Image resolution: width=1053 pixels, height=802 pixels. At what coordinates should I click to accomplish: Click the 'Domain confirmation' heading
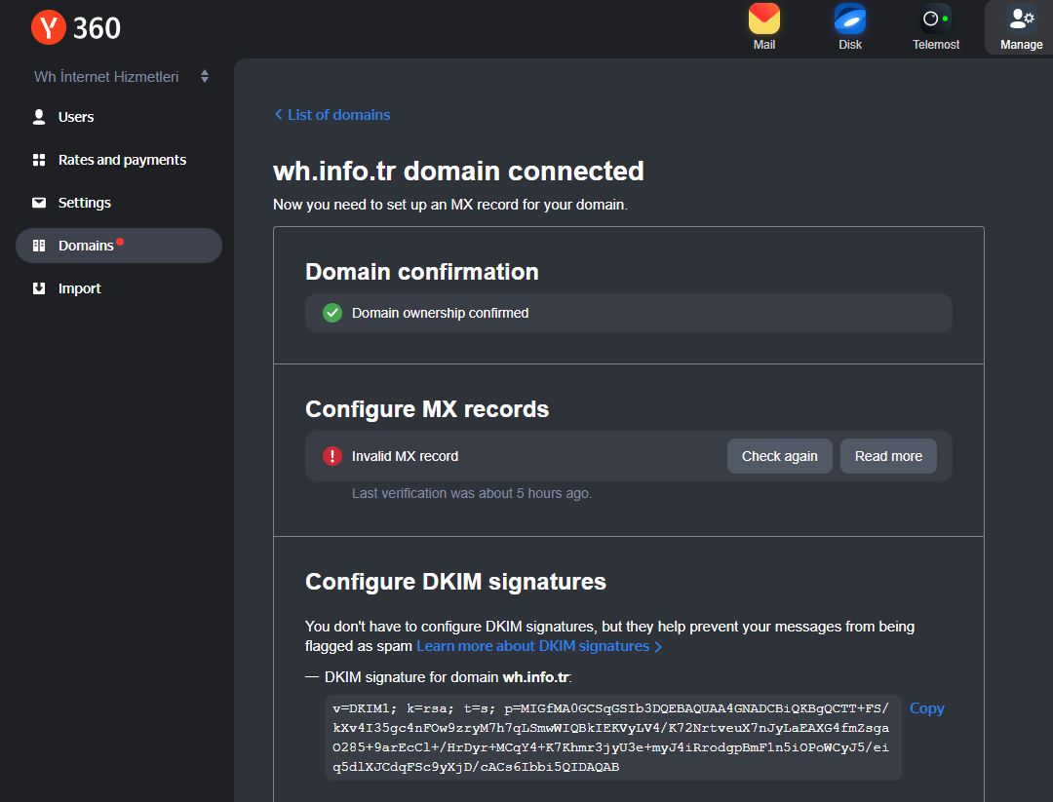pyautogui.click(x=422, y=272)
